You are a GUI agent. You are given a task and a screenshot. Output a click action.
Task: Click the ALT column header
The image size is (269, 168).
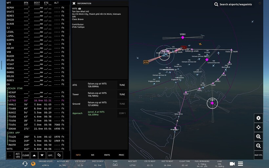(56, 3)
